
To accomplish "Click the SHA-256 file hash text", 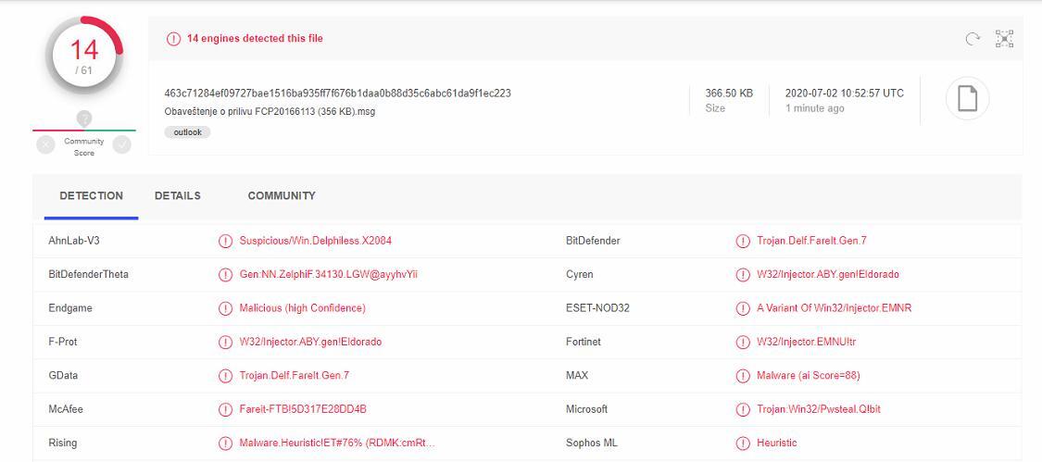I will [x=337, y=94].
